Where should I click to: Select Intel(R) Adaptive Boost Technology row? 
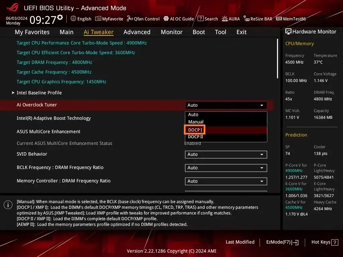tap(54, 118)
